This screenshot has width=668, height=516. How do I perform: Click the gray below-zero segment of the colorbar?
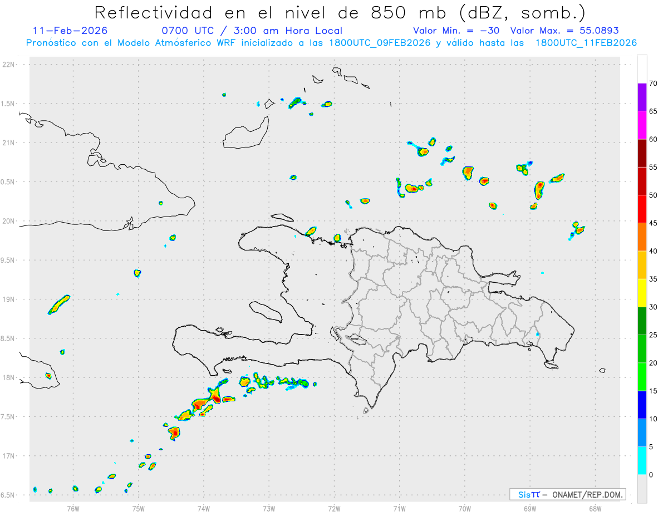click(x=642, y=489)
